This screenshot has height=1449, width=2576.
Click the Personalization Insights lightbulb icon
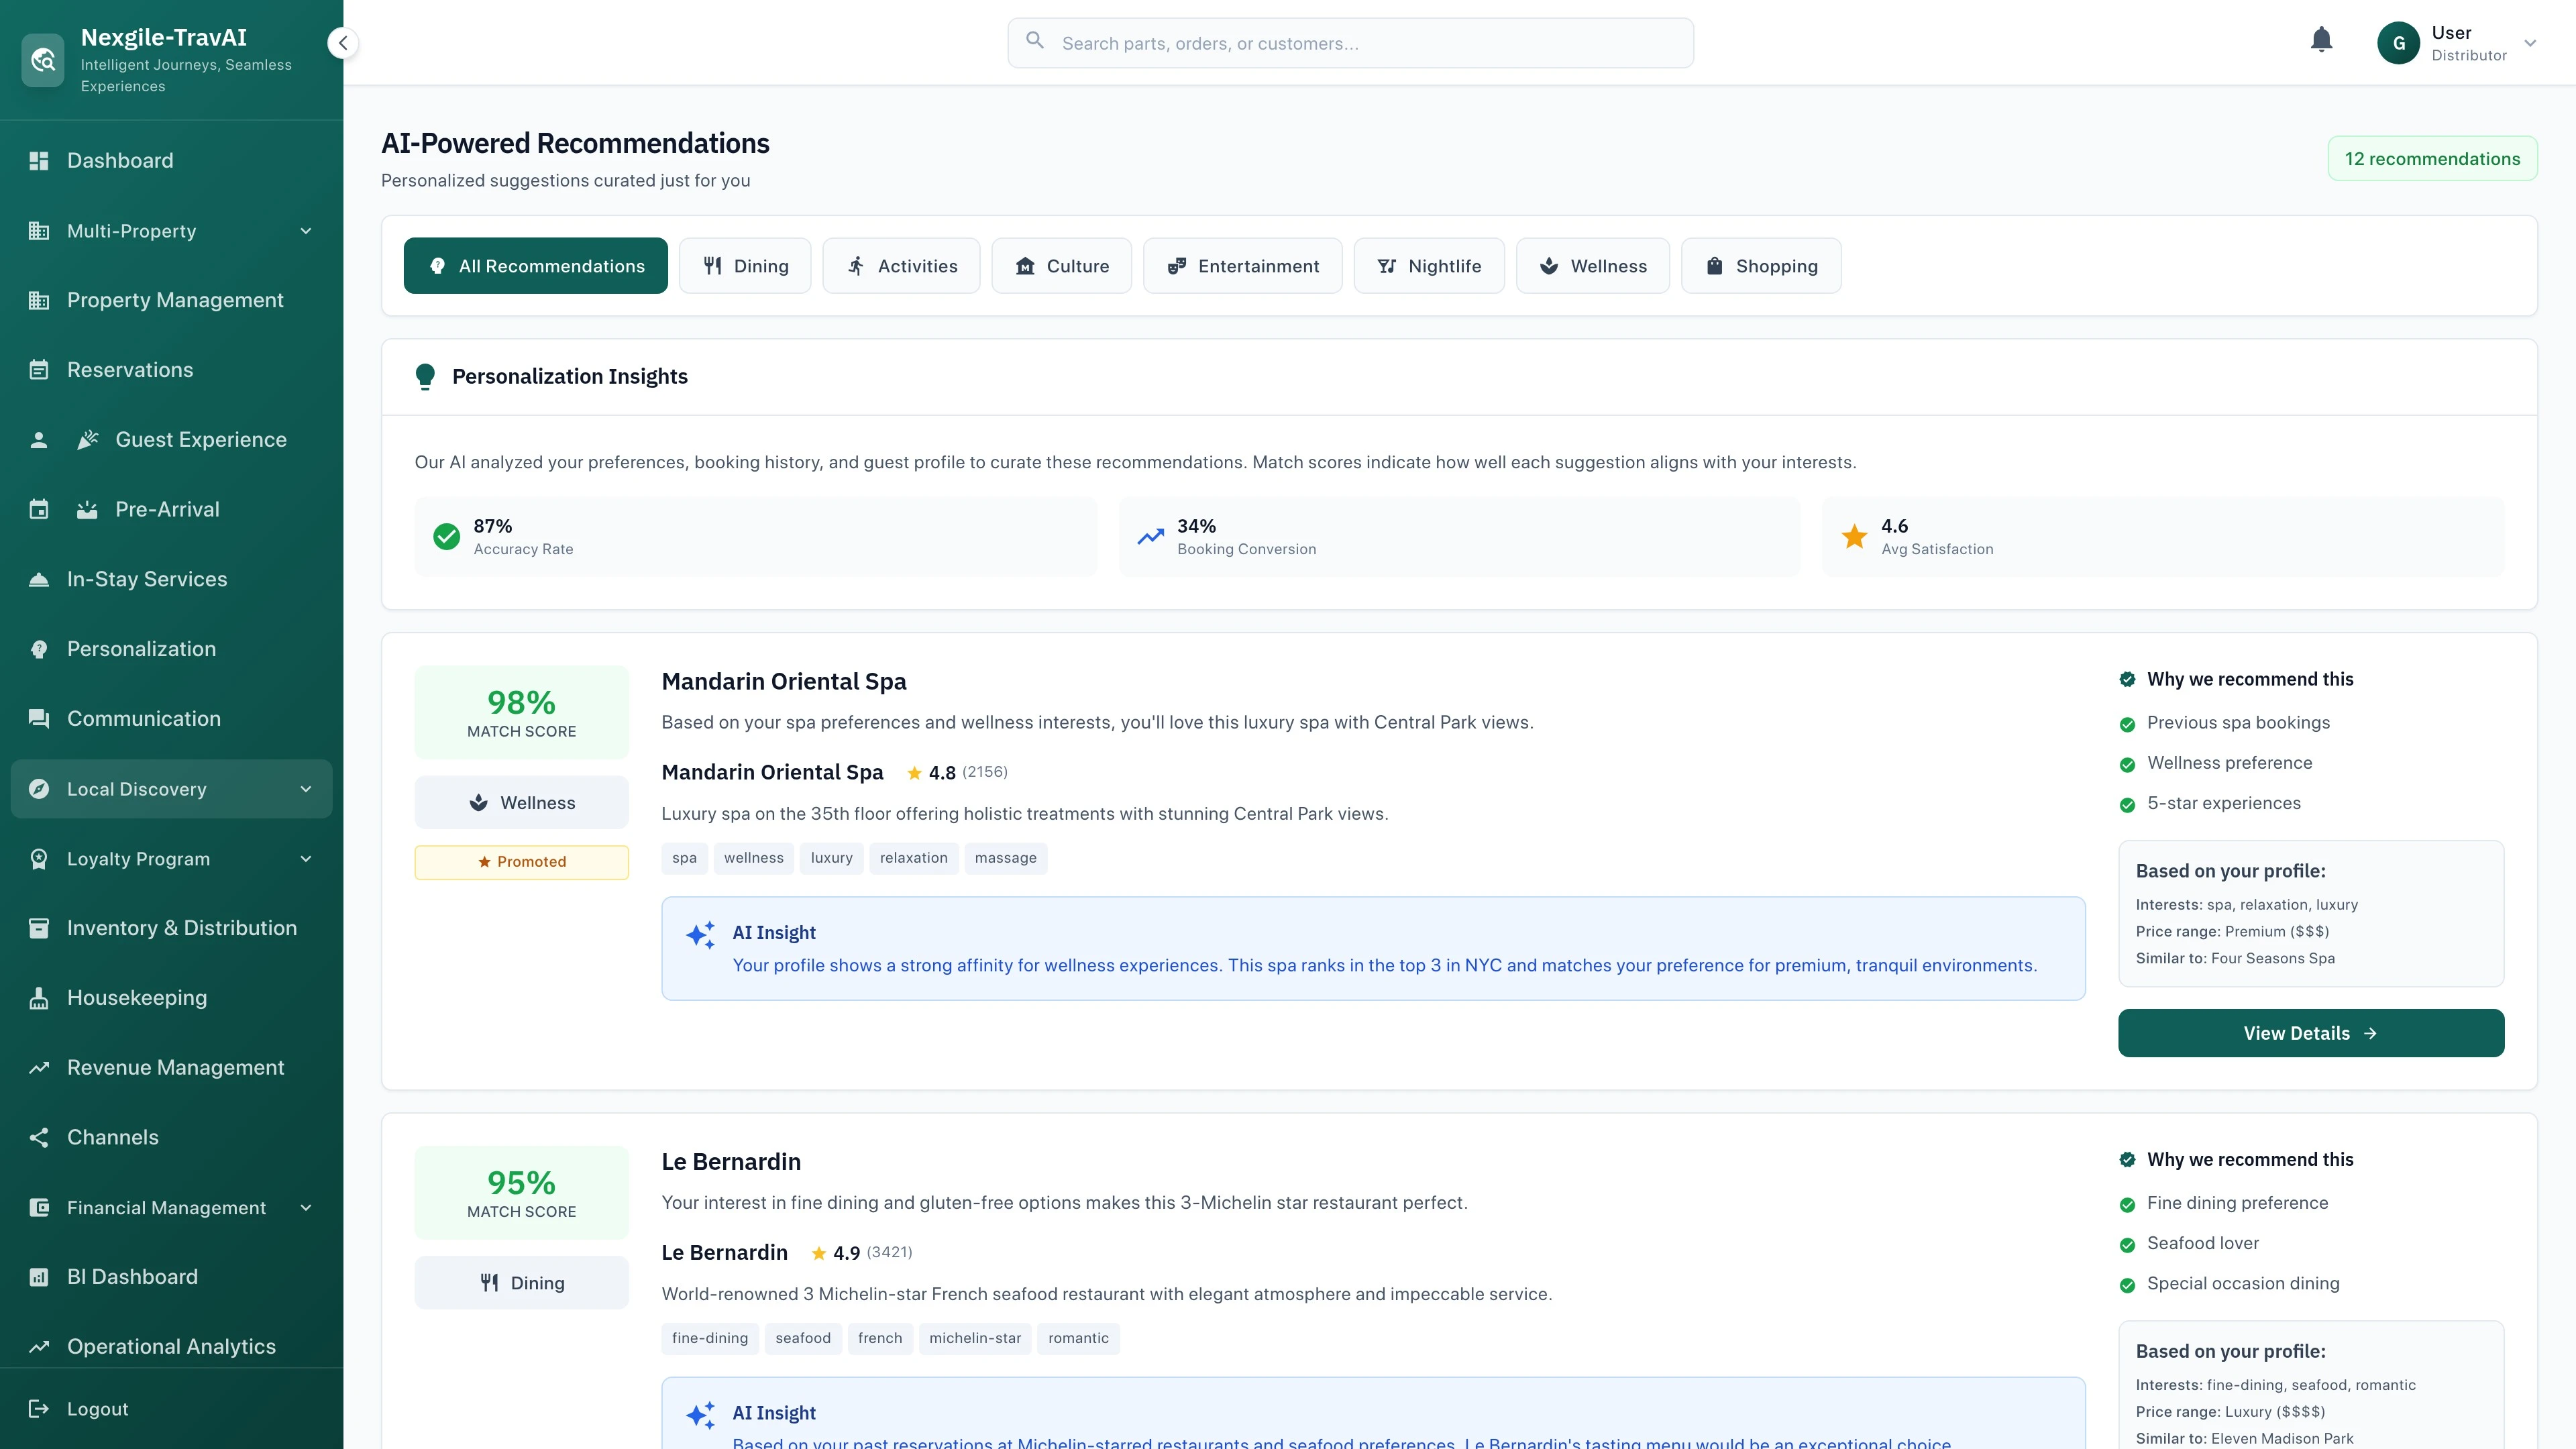[425, 377]
